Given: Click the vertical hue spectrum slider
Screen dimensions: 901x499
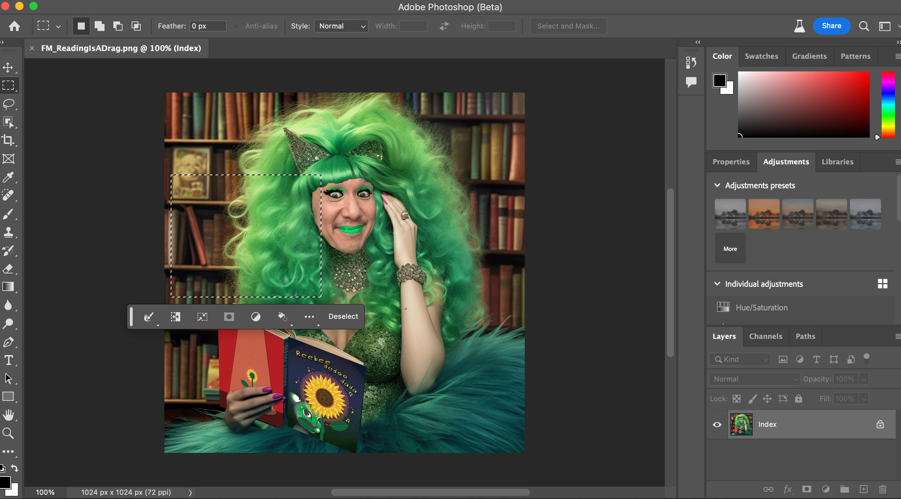Looking at the screenshot, I should [888, 105].
